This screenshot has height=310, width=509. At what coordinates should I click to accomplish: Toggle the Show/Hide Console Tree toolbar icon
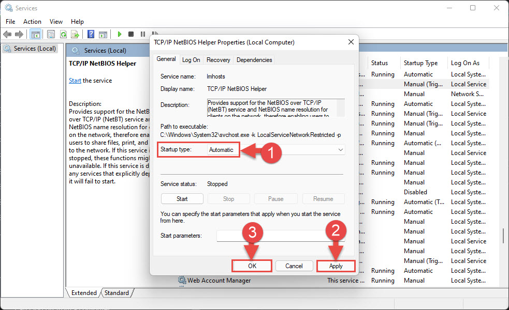point(35,34)
